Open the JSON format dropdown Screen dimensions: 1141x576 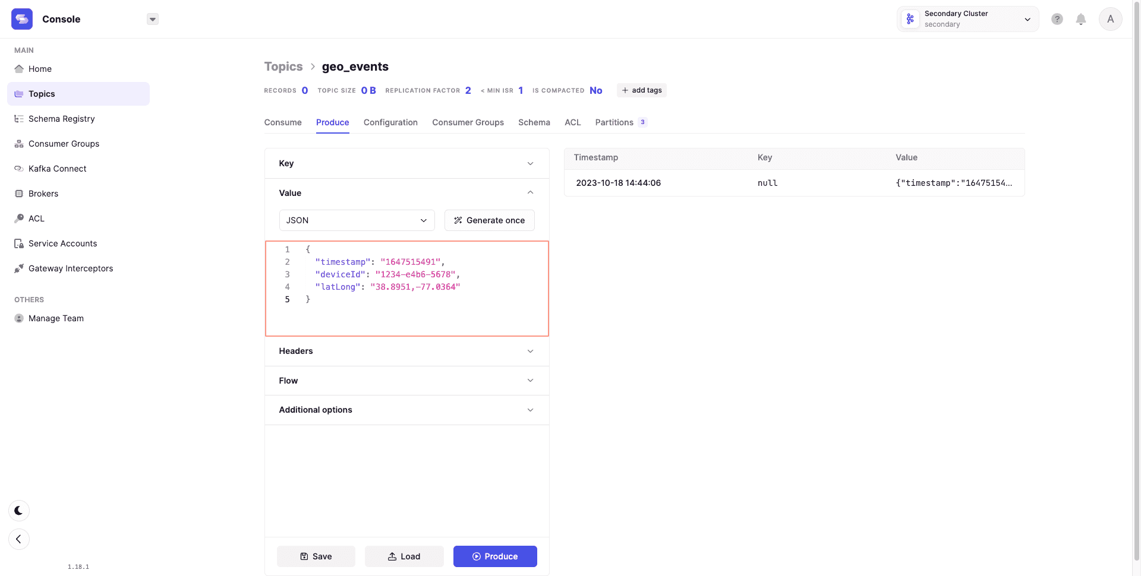click(357, 220)
